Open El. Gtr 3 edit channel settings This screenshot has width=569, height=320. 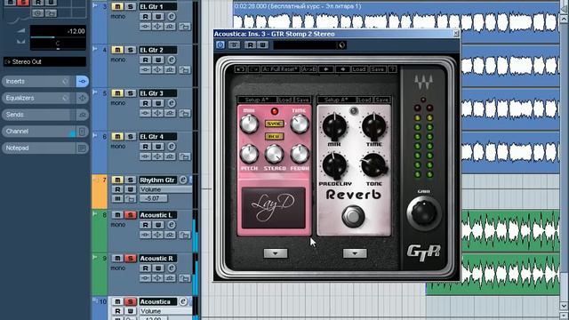pyautogui.click(x=172, y=103)
